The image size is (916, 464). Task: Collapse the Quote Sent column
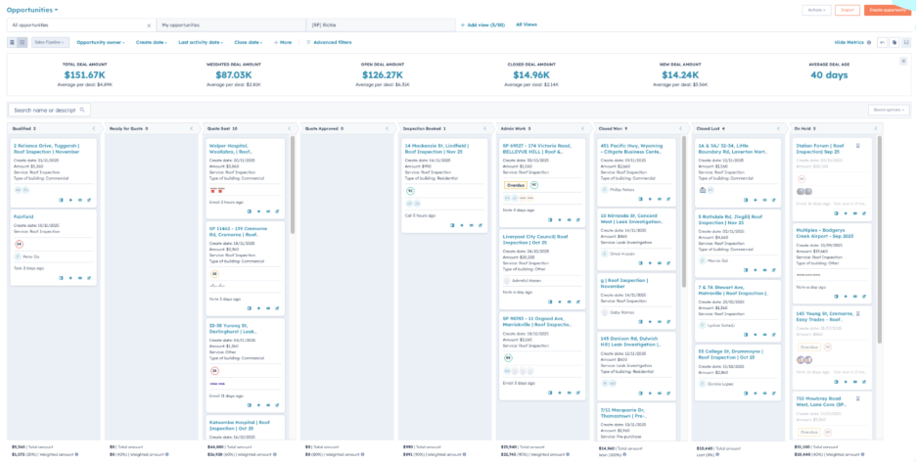click(x=289, y=128)
